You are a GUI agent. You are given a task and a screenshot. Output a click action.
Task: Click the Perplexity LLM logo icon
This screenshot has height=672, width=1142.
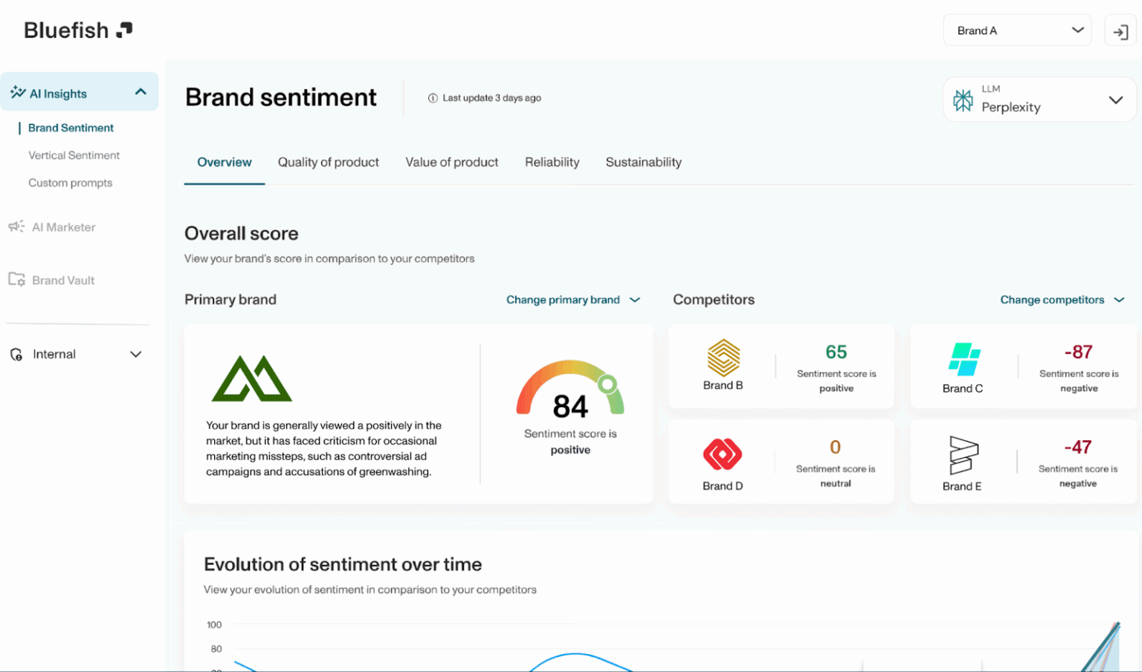pyautogui.click(x=964, y=99)
